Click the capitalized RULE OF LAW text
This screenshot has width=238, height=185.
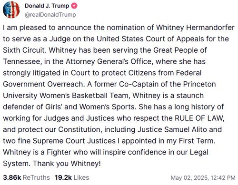(199, 118)
